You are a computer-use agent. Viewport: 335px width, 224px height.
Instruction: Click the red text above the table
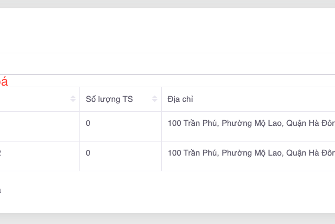[x=4, y=81]
